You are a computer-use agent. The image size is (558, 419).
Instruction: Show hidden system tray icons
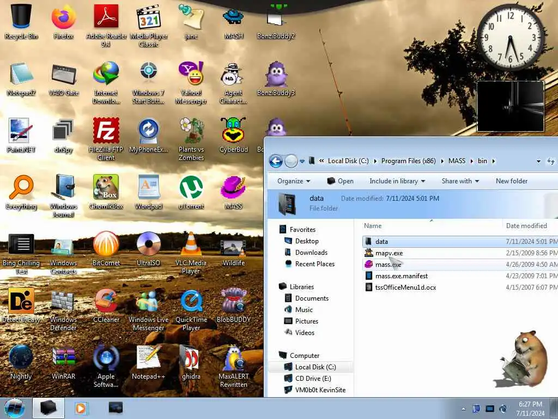[463, 409]
